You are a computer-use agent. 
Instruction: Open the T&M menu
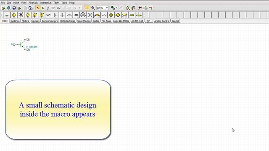(56, 3)
